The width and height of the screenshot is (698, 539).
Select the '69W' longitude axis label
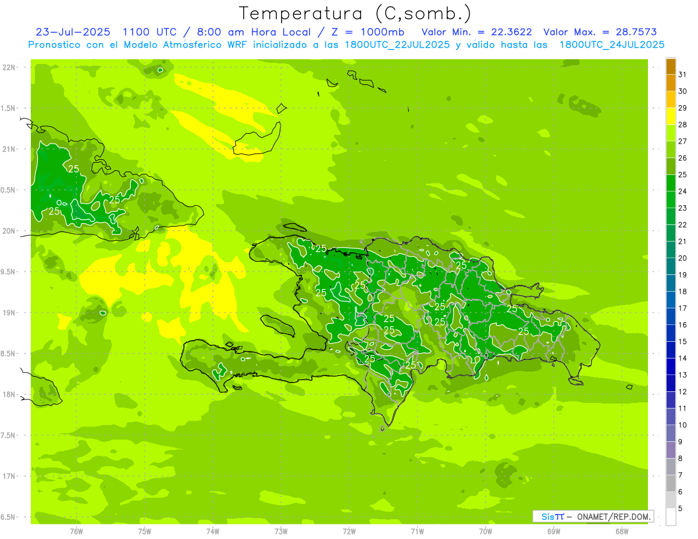pyautogui.click(x=554, y=531)
